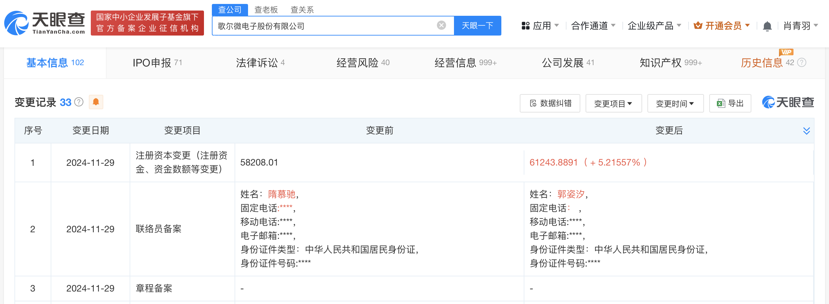The width and height of the screenshot is (829, 304).
Task: Click the name 隋慕驰 in 变更前
Action: click(282, 194)
